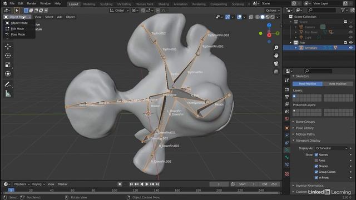Expand the Inverse Kinematics panel
The width and height of the screenshot is (356, 200).
point(309,186)
